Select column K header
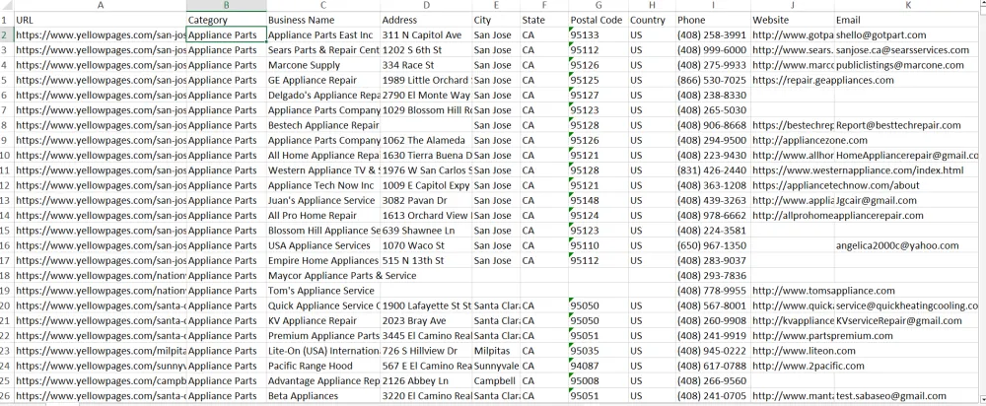986x406 pixels. (908, 5)
